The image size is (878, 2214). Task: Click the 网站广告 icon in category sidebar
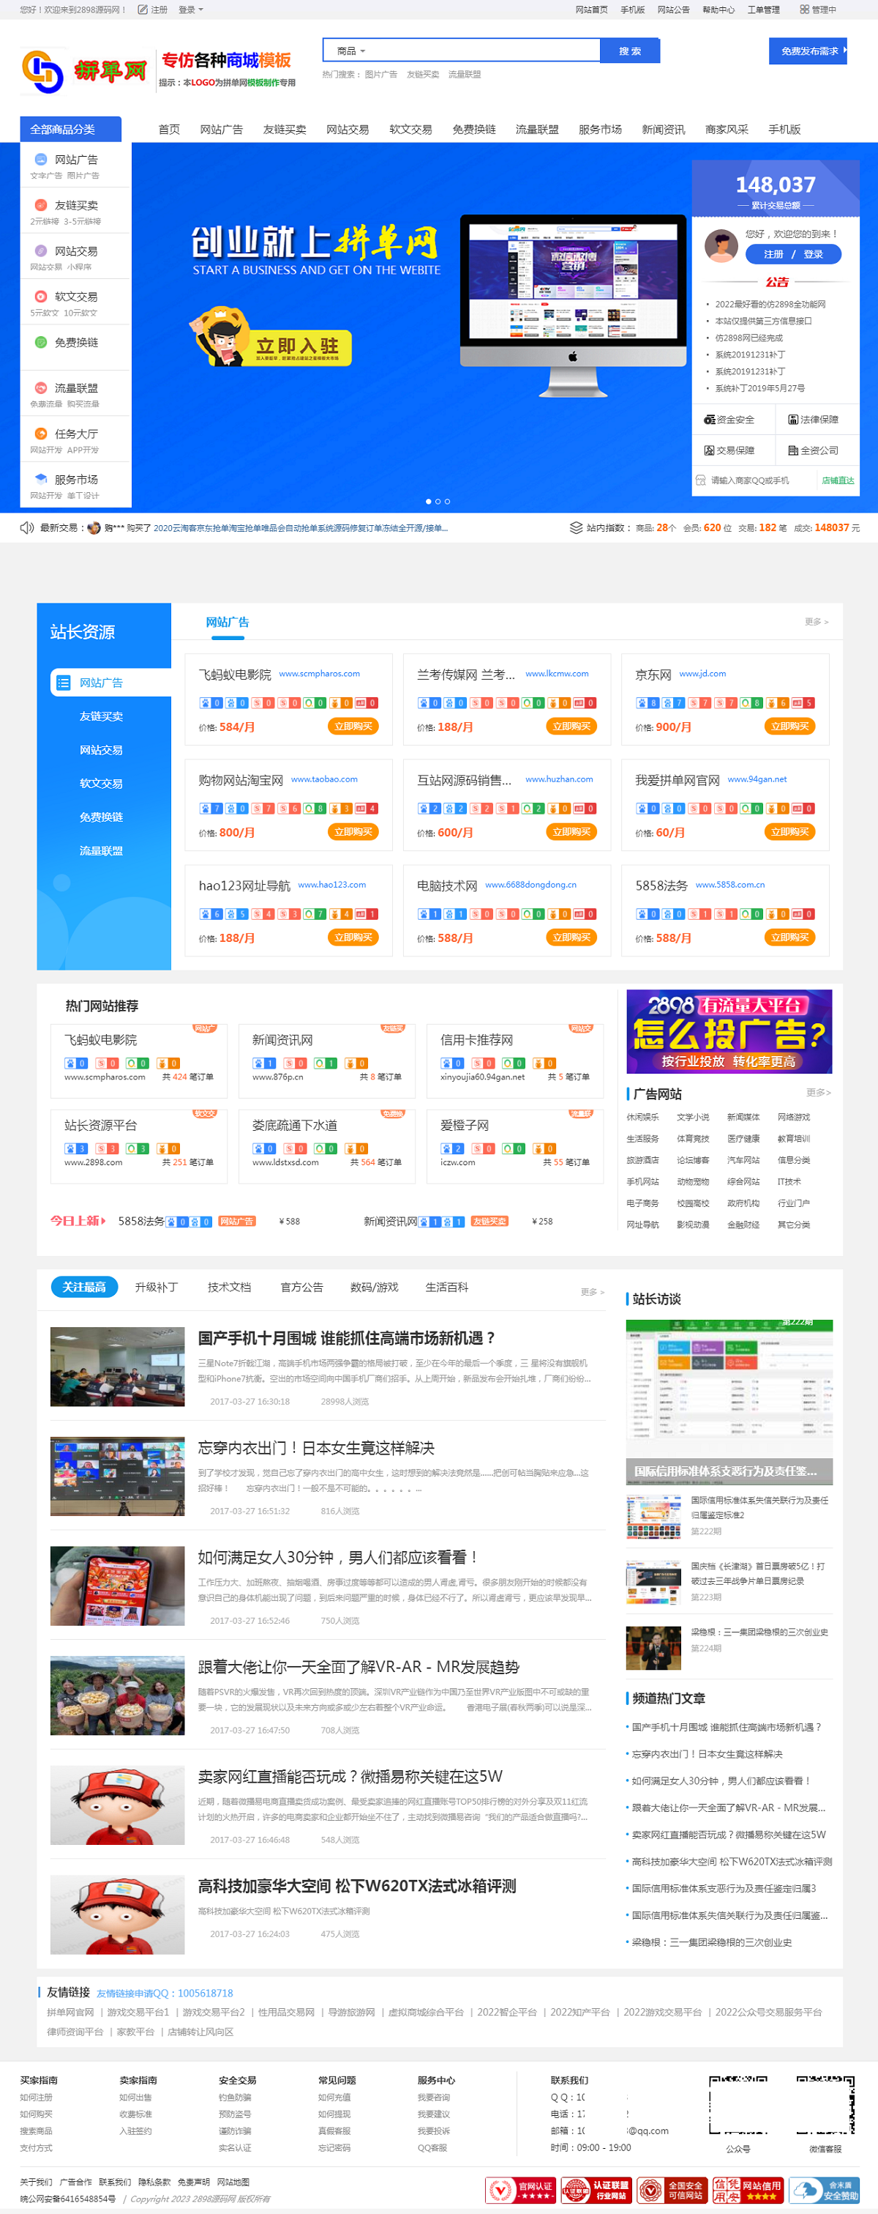click(x=40, y=160)
